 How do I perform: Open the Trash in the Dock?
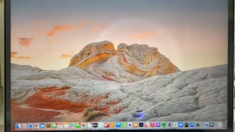220,125
